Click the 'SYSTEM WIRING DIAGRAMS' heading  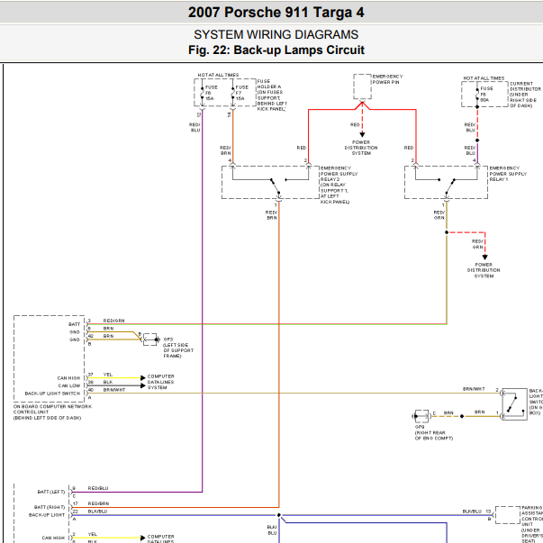click(x=276, y=34)
